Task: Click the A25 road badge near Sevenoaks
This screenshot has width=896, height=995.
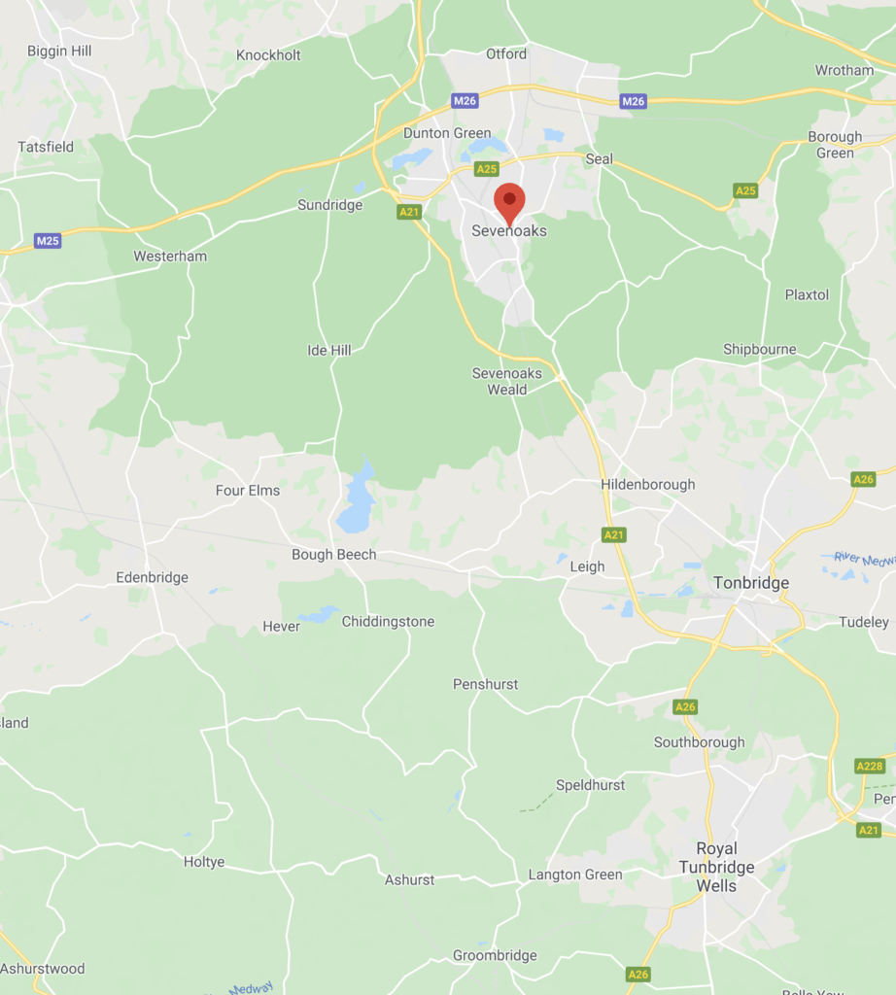Action: [x=487, y=169]
